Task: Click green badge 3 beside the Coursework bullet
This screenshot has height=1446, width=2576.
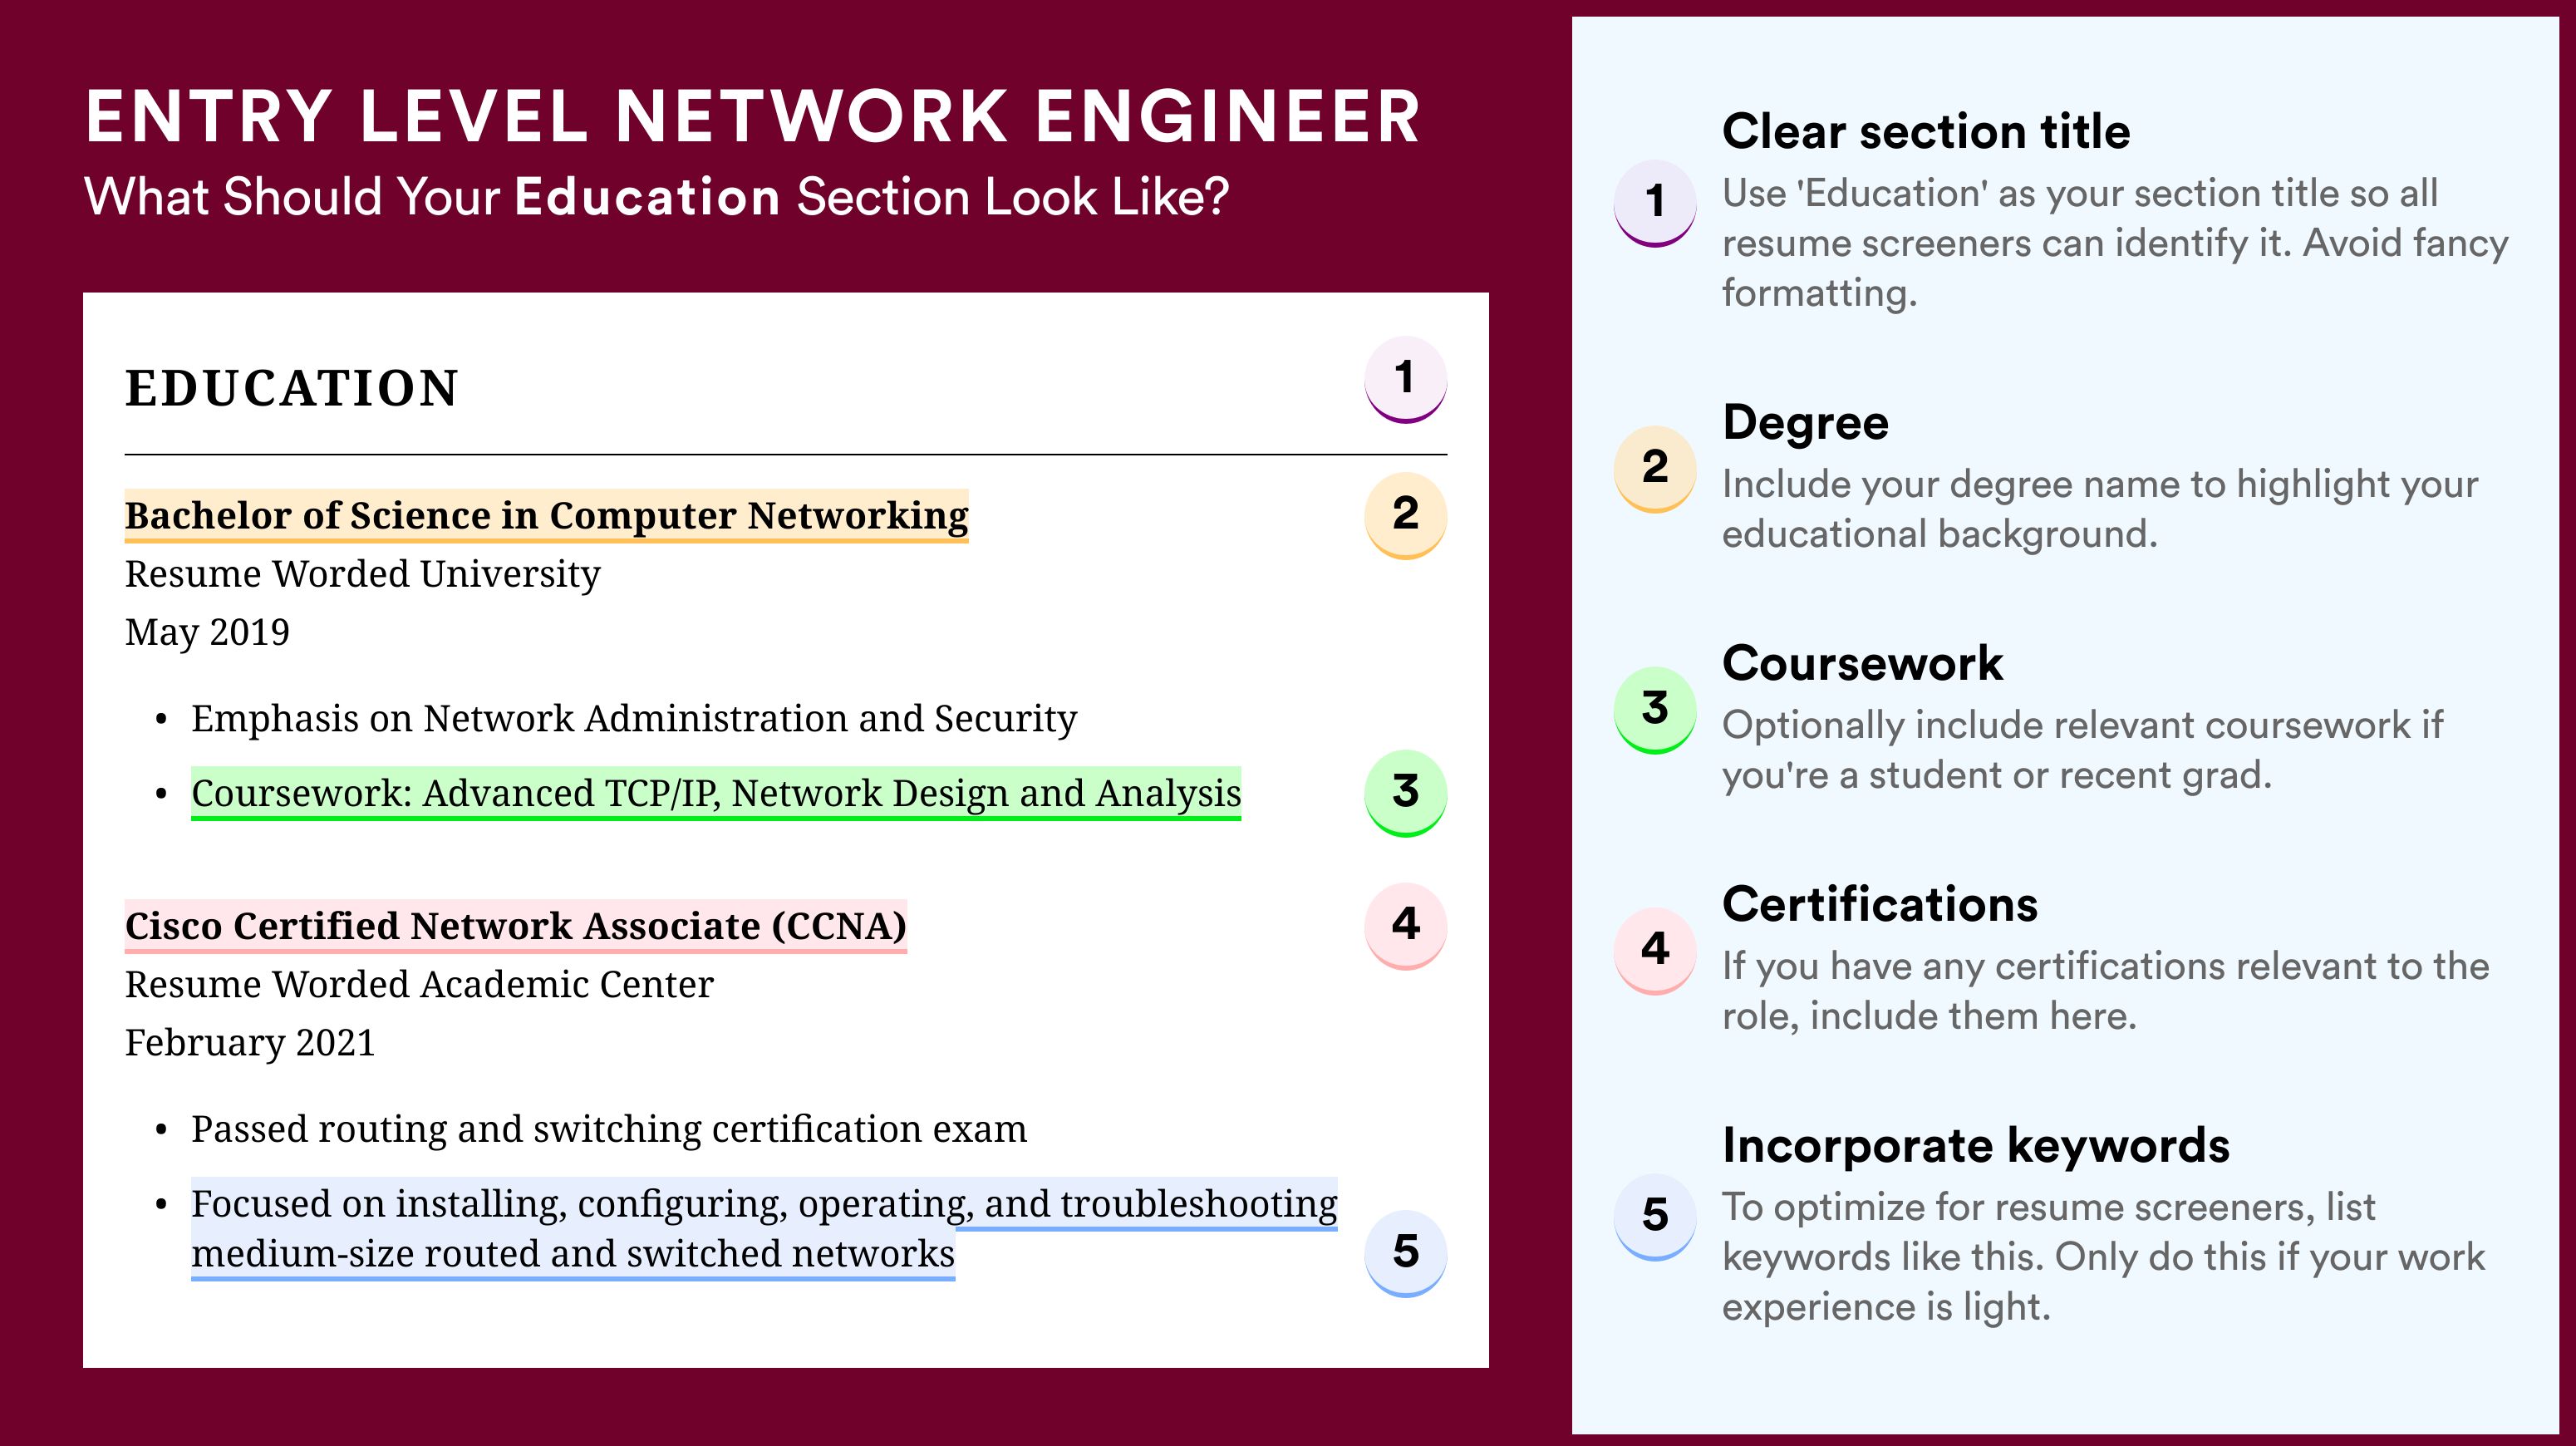Action: (x=1405, y=793)
